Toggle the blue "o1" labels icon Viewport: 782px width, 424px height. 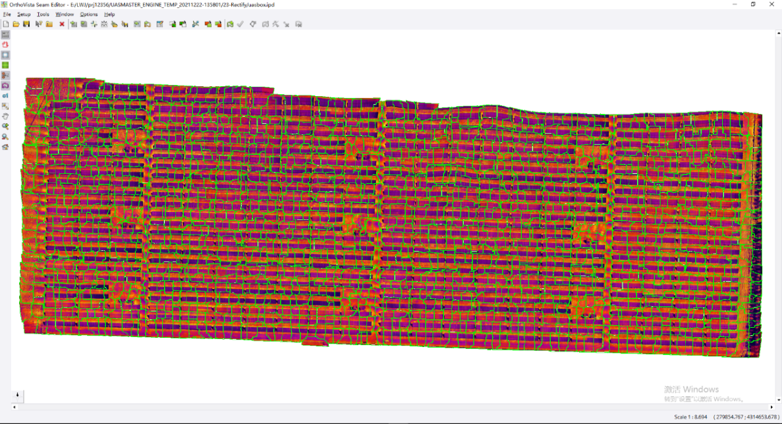(5, 95)
